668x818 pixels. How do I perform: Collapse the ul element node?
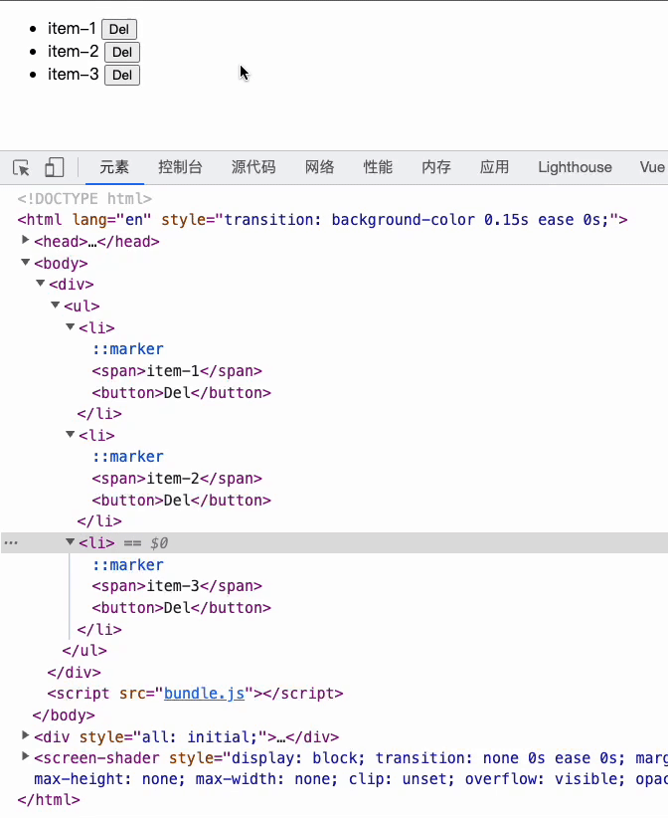click(56, 305)
